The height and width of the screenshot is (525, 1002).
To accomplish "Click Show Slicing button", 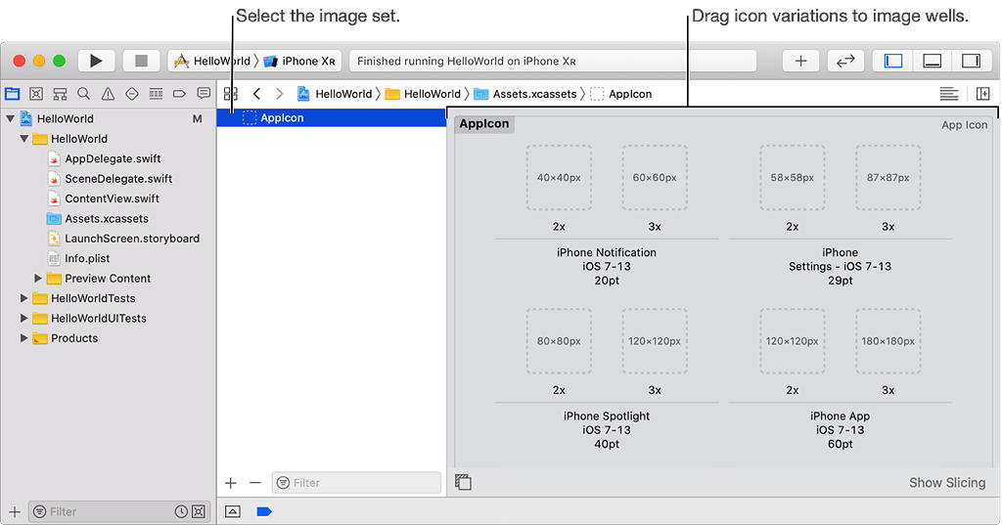I will (x=947, y=483).
